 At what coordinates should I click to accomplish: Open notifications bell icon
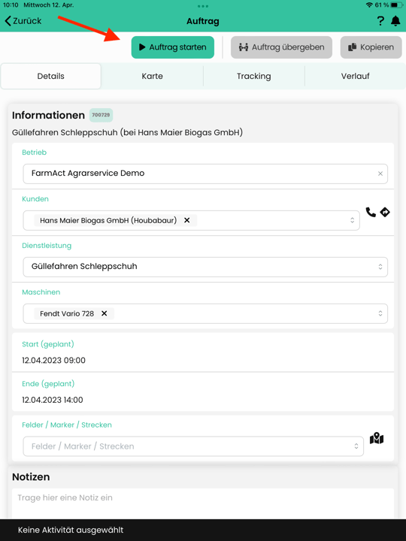(395, 21)
